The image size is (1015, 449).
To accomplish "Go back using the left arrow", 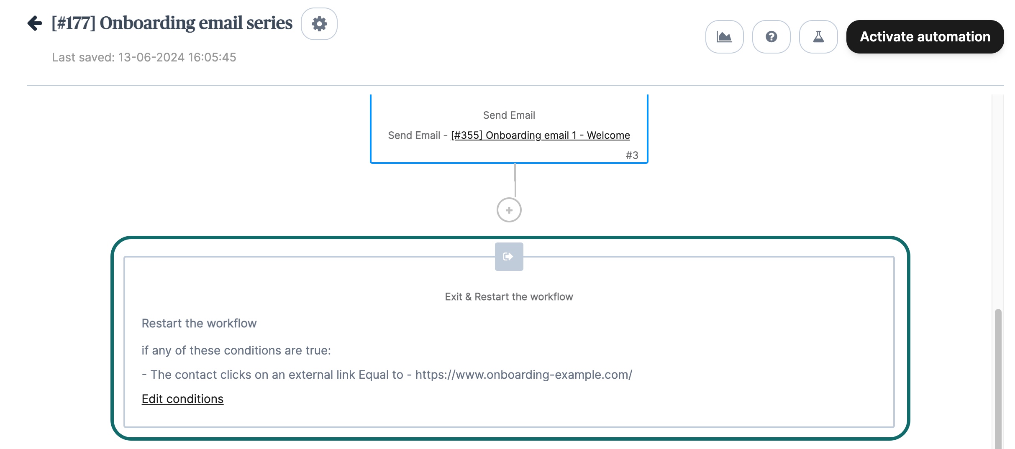I will pyautogui.click(x=35, y=23).
